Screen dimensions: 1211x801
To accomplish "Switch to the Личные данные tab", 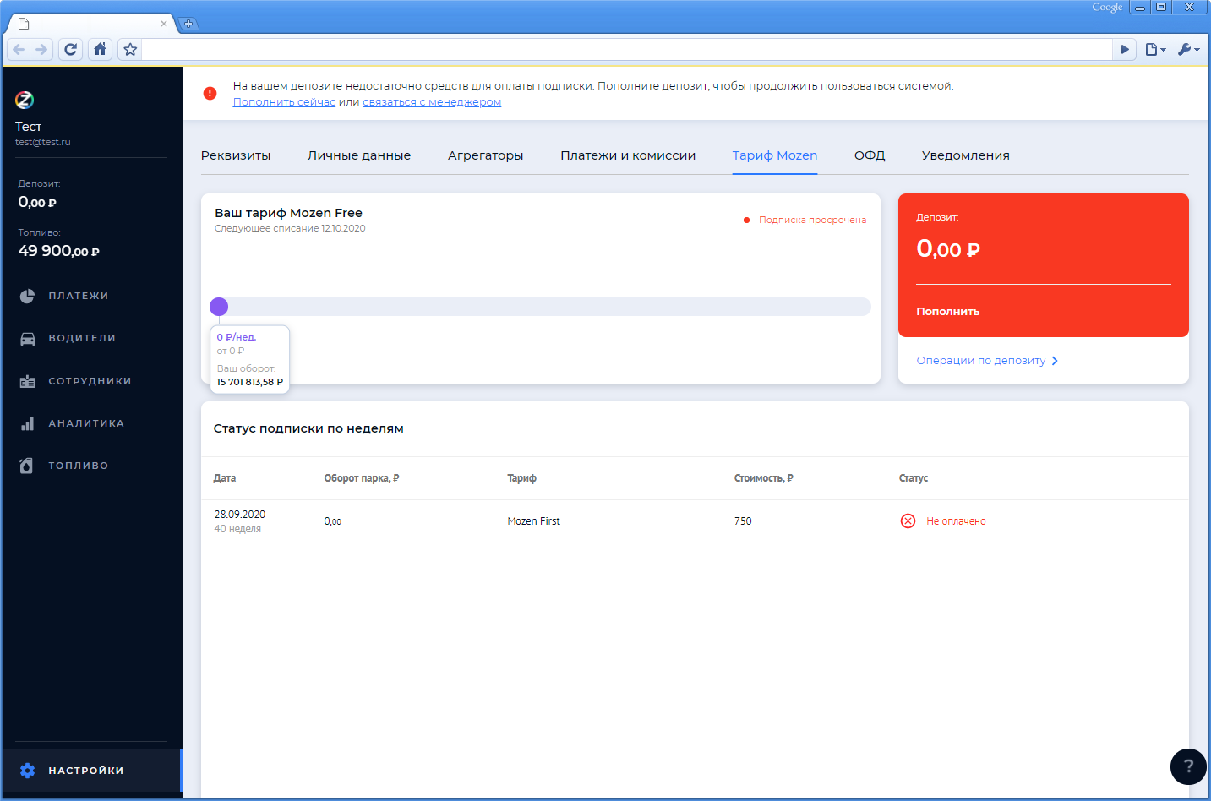I will 359,155.
